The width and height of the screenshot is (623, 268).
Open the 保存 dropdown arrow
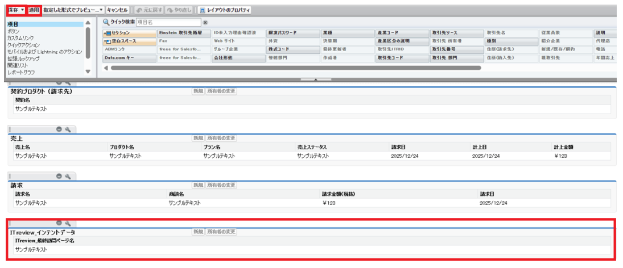(23, 10)
